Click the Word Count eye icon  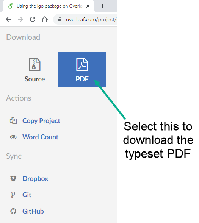pyautogui.click(x=13, y=137)
